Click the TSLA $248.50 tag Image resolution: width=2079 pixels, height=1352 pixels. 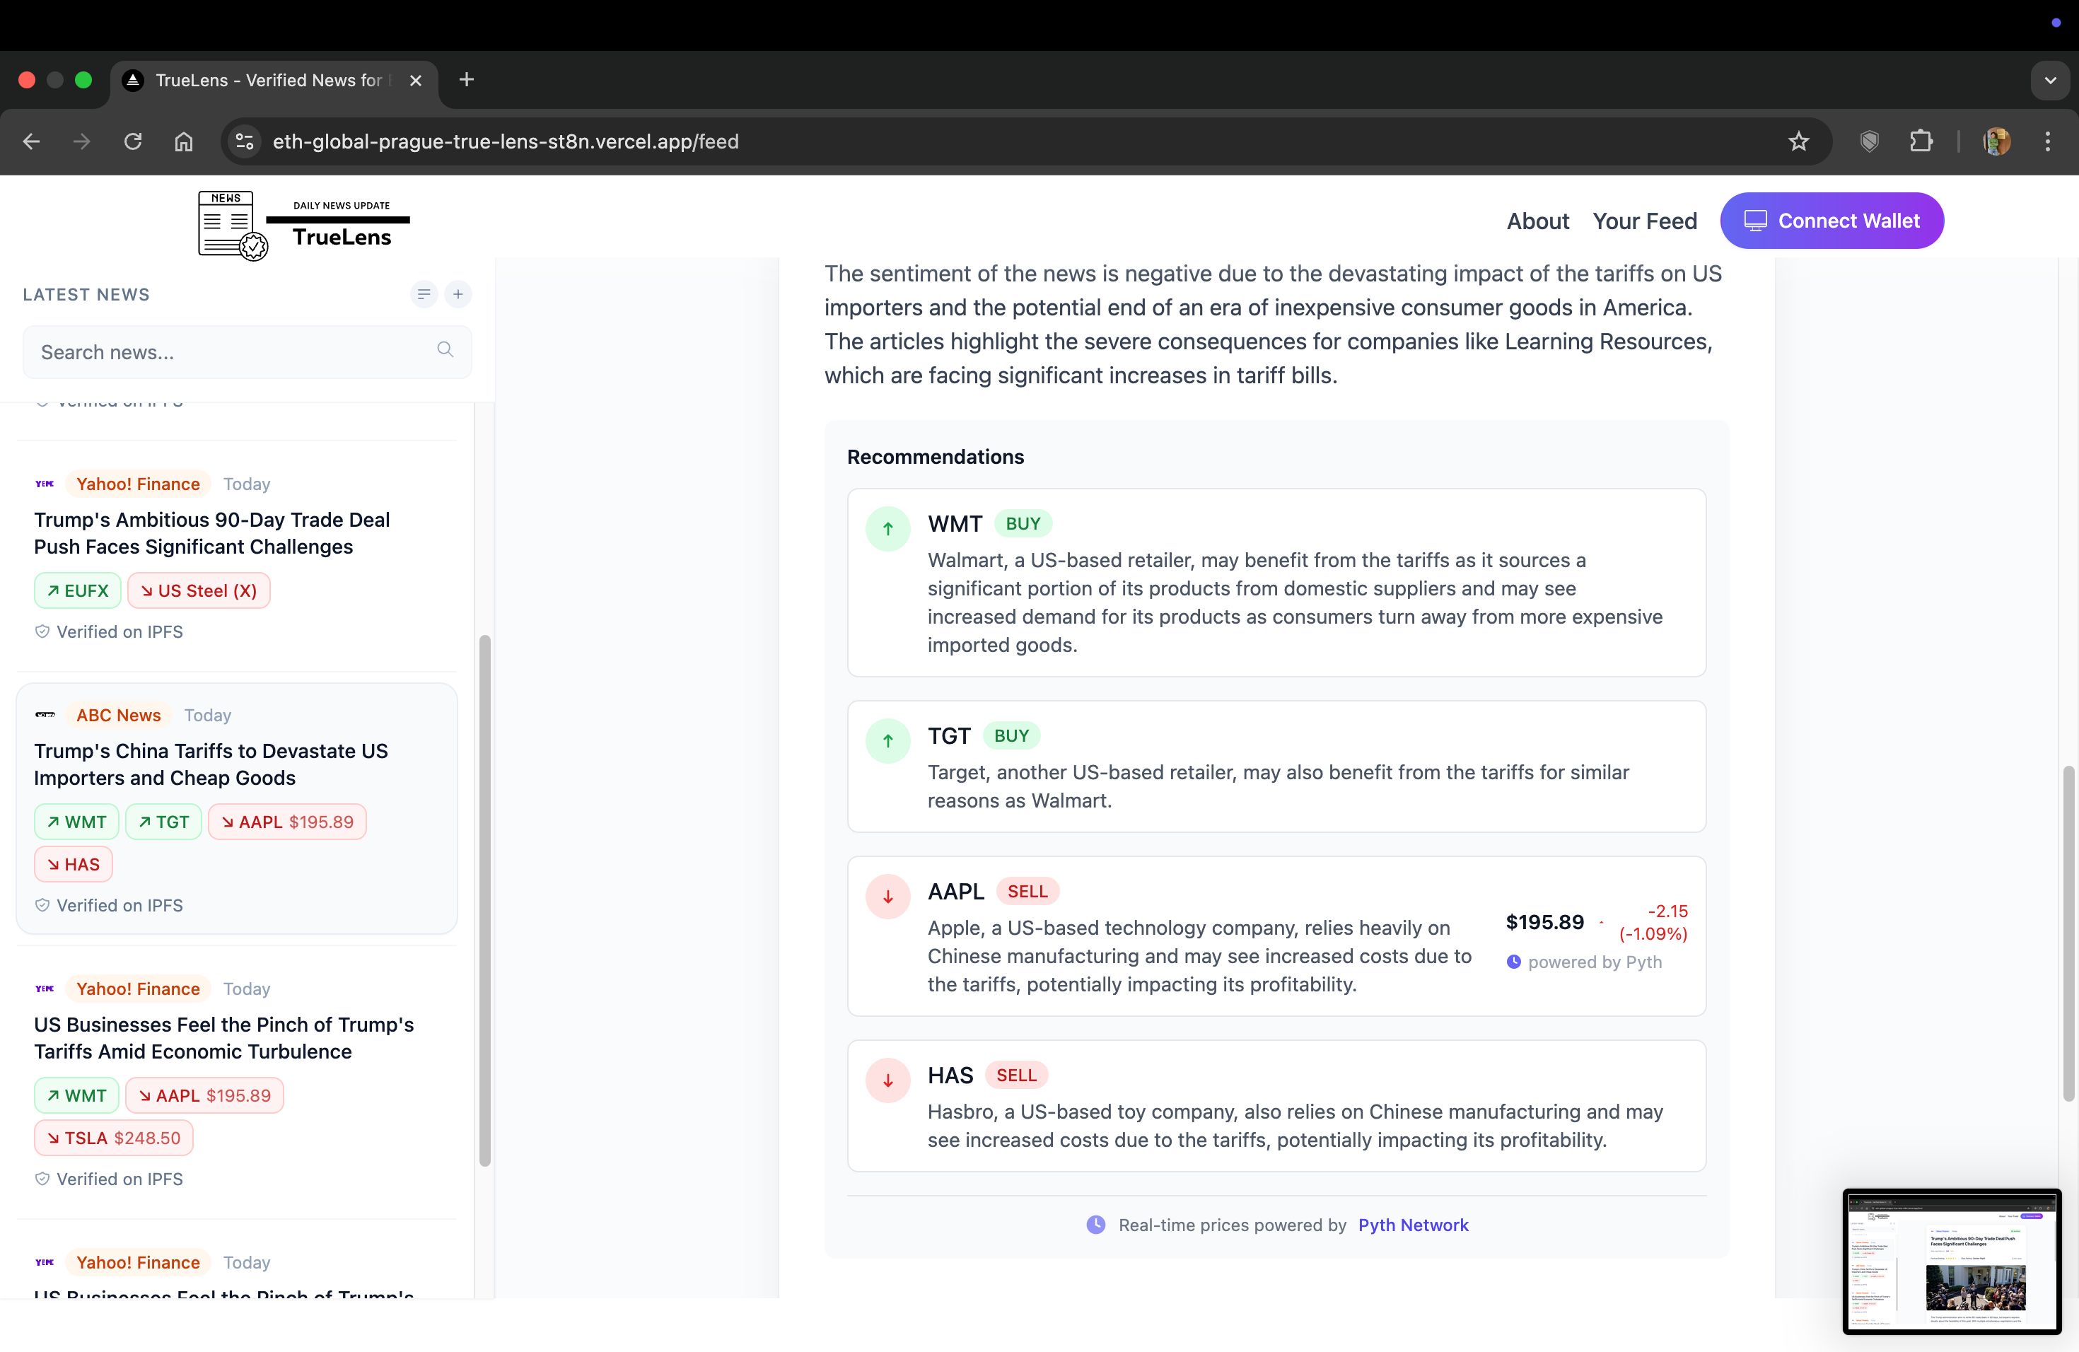[114, 1138]
